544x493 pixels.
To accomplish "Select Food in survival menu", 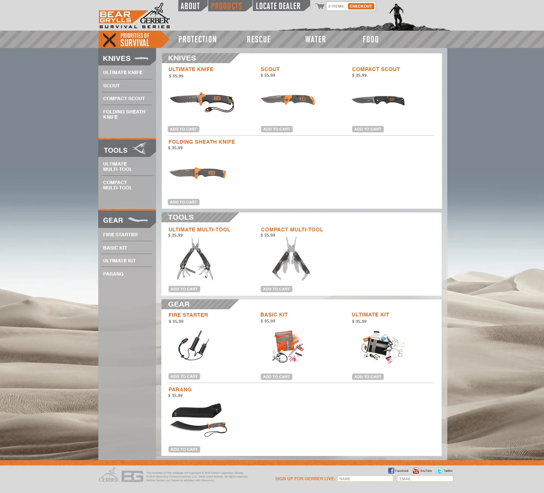I will 371,39.
